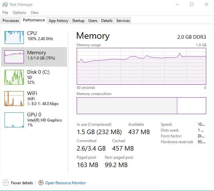Click the Available value 437 MB
The height and width of the screenshot is (191, 214).
pyautogui.click(x=139, y=132)
